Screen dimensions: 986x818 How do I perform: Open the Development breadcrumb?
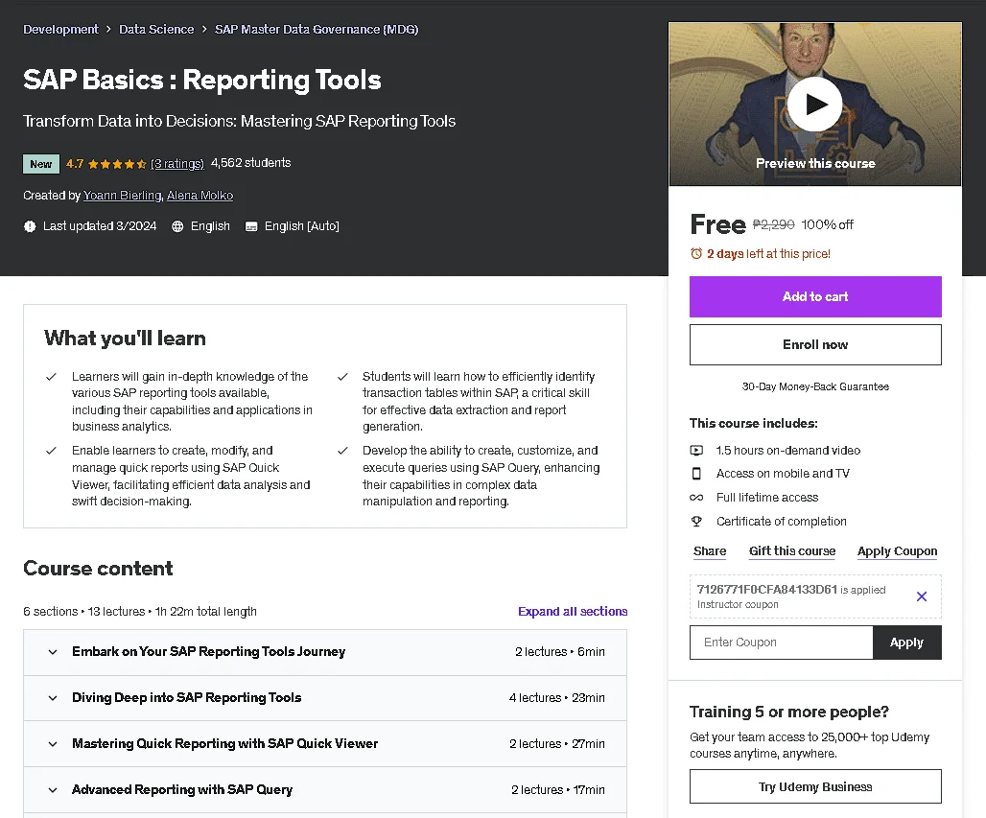coord(60,30)
